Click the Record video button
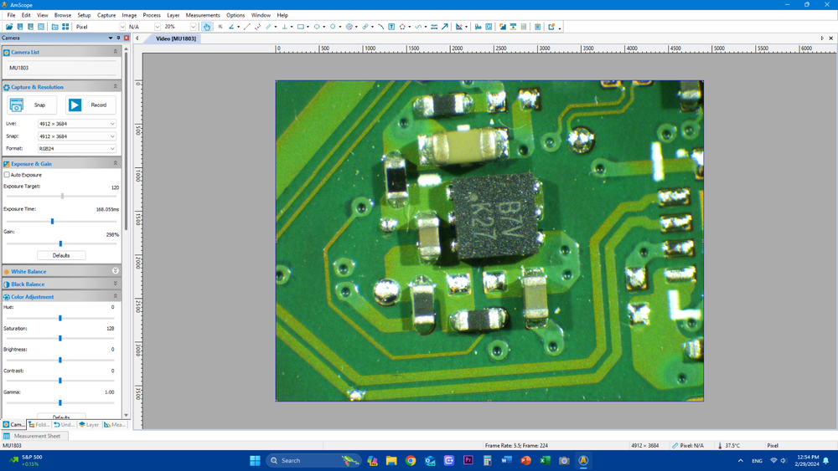The width and height of the screenshot is (838, 471). [91, 105]
